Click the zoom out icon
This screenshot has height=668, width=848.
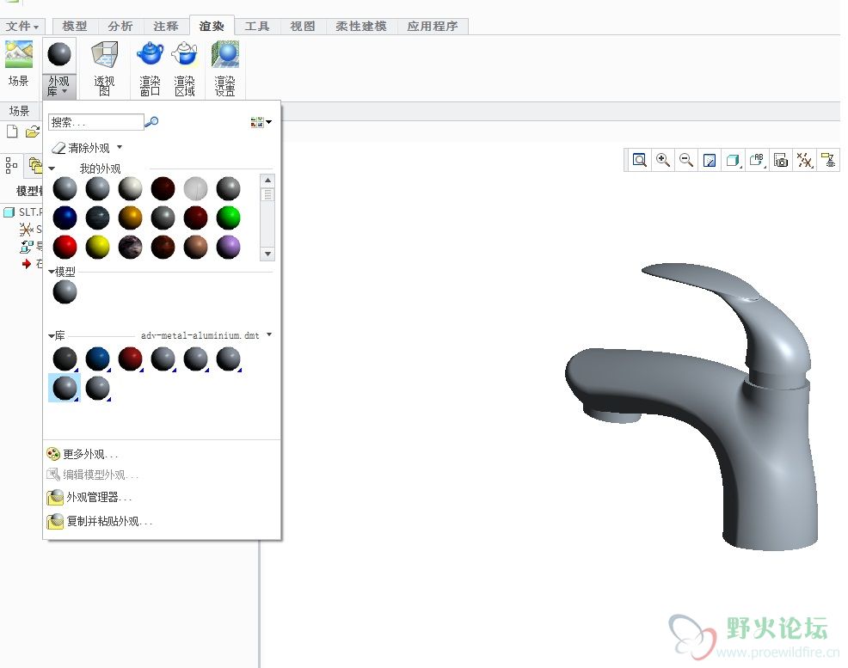coord(685,160)
